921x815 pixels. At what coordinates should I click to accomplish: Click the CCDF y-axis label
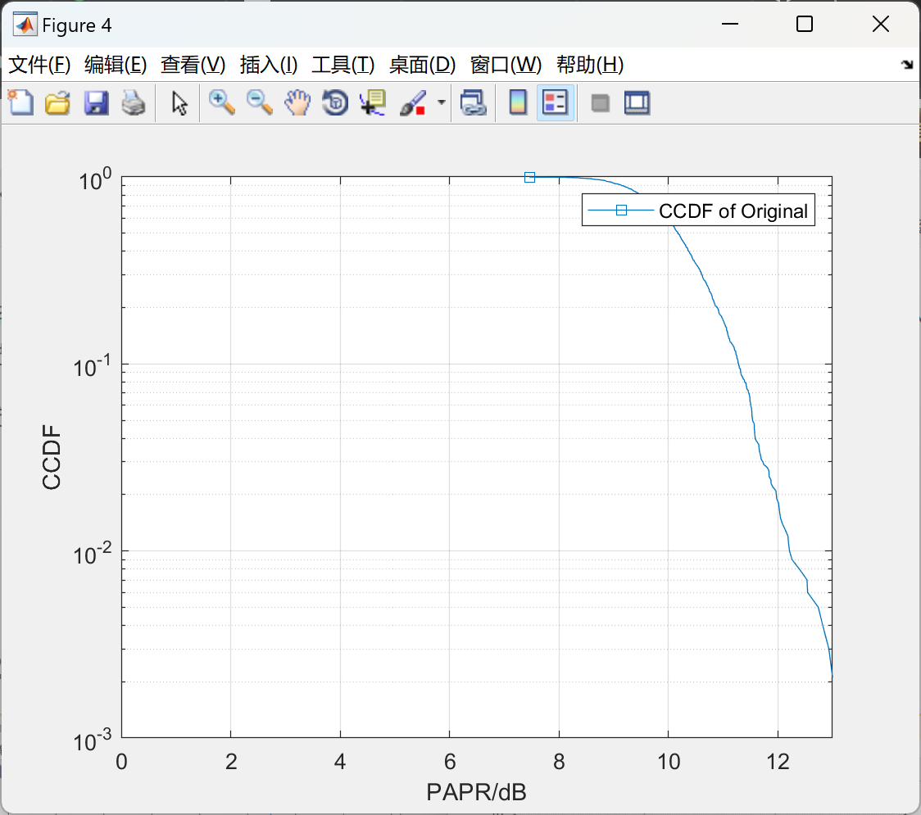click(x=52, y=457)
